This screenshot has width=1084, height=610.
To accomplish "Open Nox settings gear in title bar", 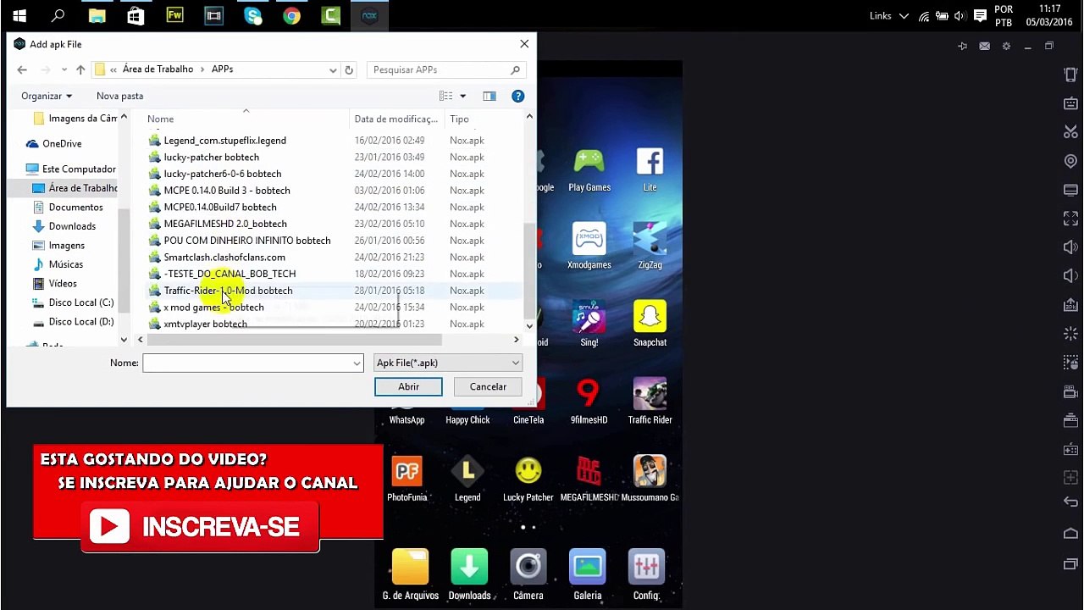I will pos(1006,46).
